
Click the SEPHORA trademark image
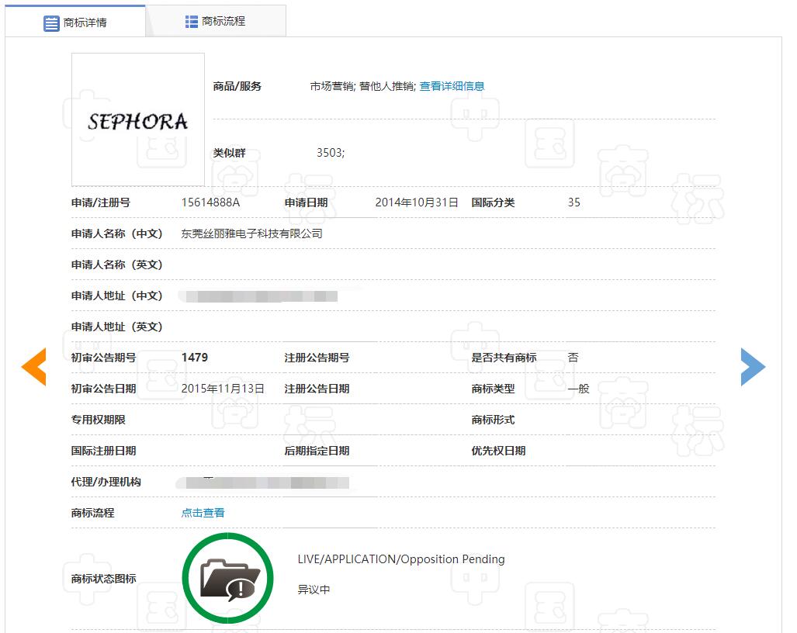[137, 120]
